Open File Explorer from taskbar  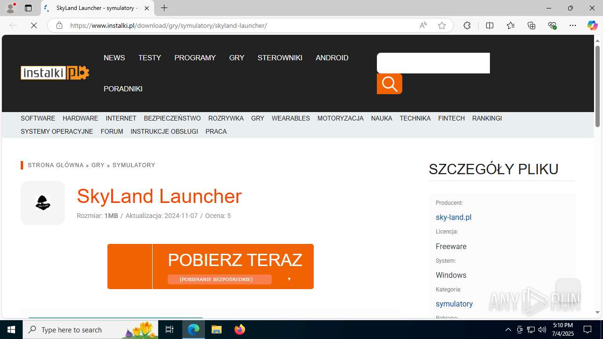click(217, 330)
